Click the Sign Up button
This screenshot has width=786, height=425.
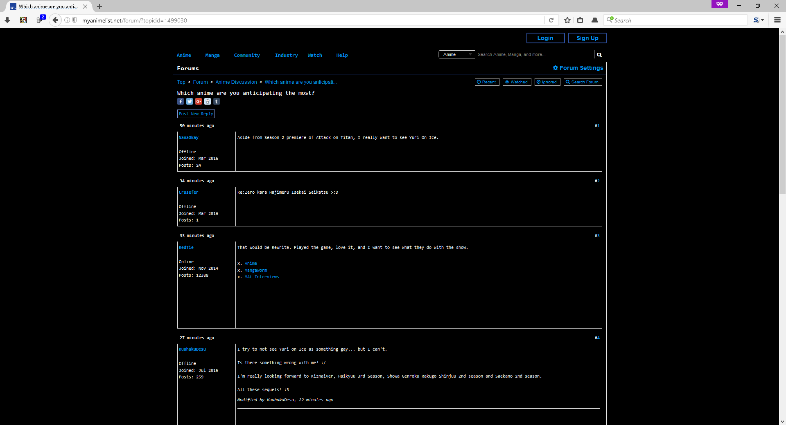pyautogui.click(x=587, y=38)
